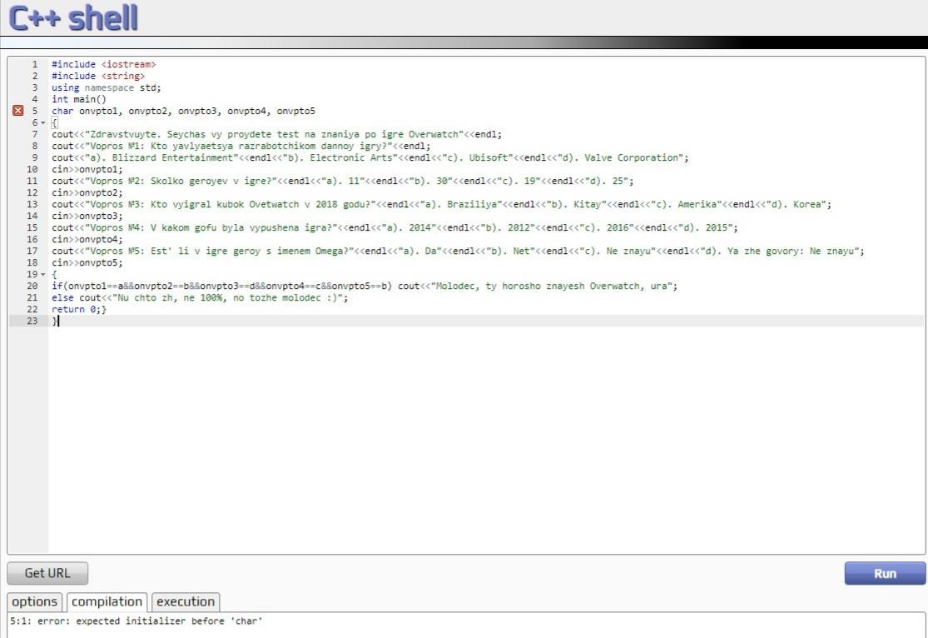Click the 'cin>>onvpto5;' line

coord(87,262)
